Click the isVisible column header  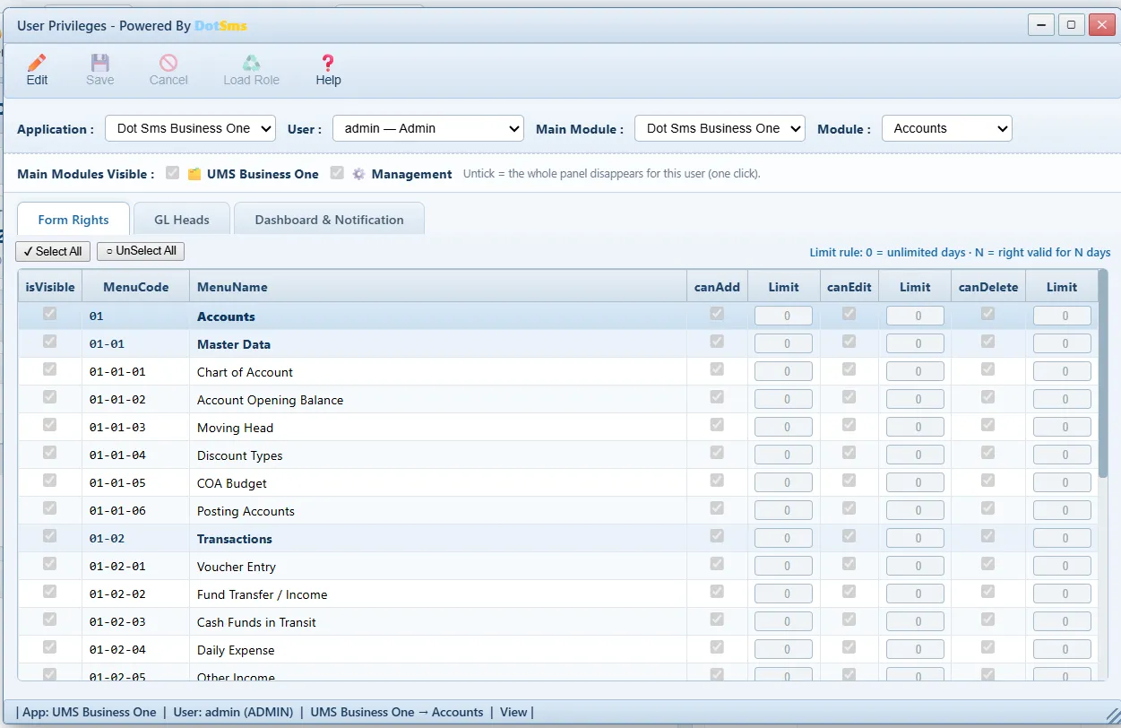50,287
